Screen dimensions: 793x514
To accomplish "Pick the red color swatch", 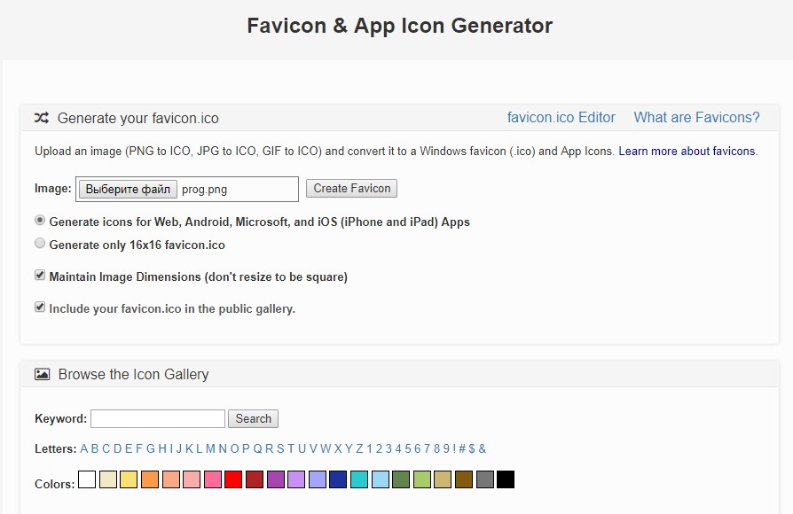I will [x=233, y=479].
